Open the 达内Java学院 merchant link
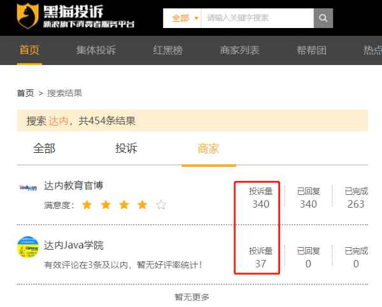This screenshot has height=307, width=382. click(x=74, y=245)
